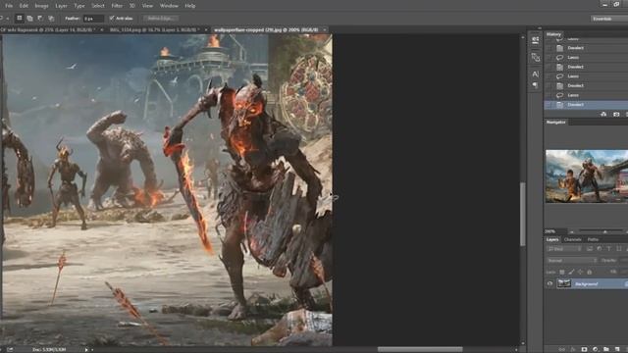Switch to the Channels tab

572,239
